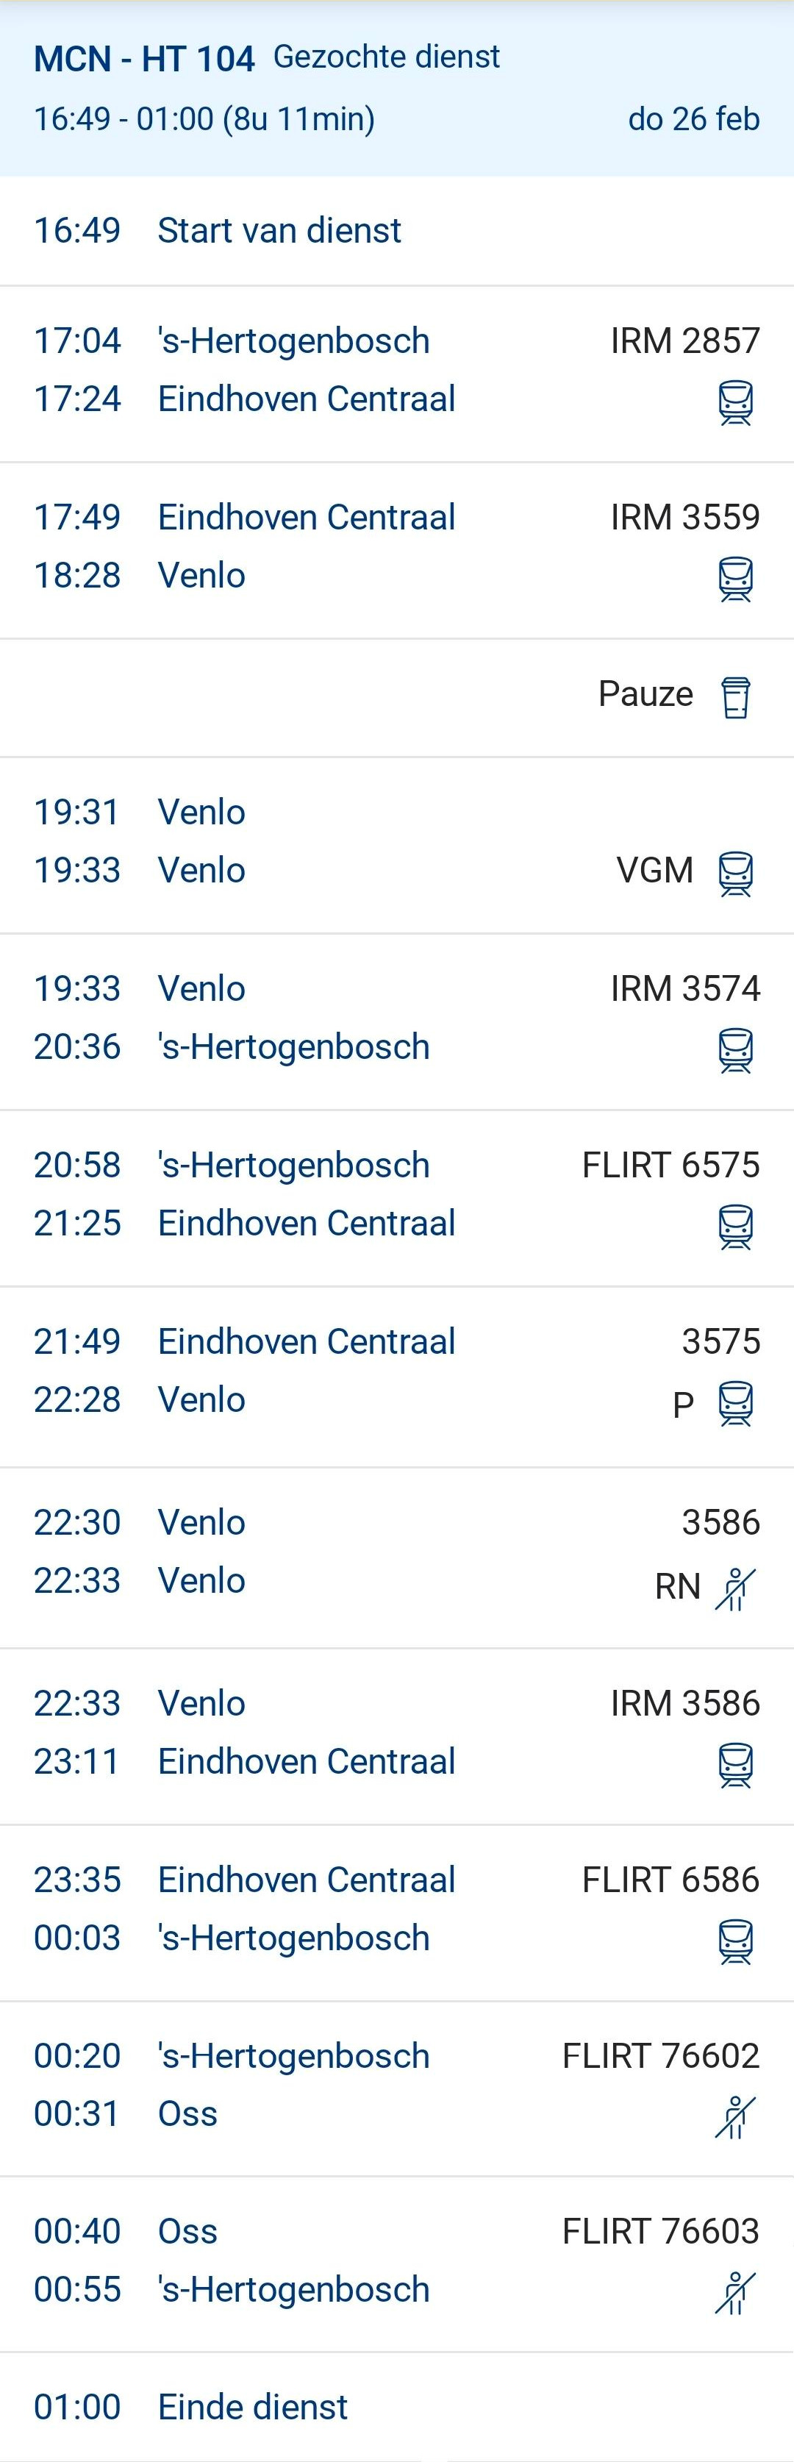Click the date 'do 26 feb'
794x2462 pixels.
(693, 118)
